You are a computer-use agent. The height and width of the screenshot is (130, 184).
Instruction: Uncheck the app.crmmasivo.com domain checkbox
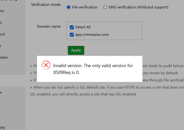72,35
